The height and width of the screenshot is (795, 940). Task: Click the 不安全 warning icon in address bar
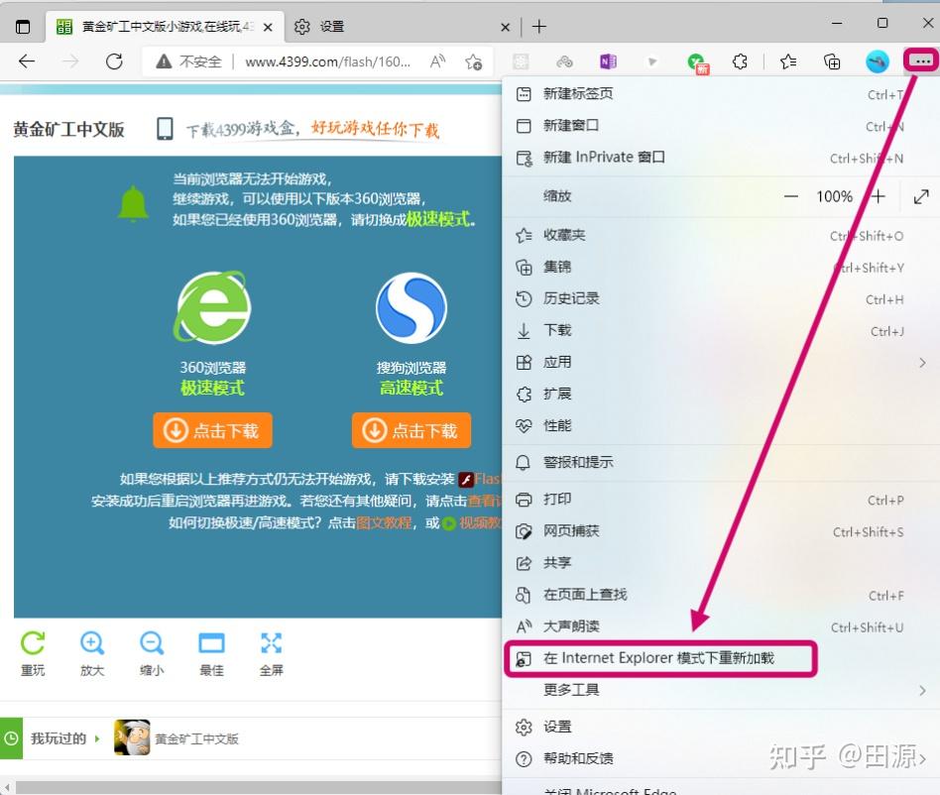coord(164,61)
